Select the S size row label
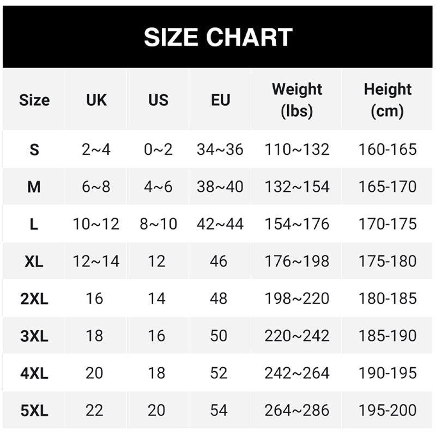 click(x=34, y=149)
